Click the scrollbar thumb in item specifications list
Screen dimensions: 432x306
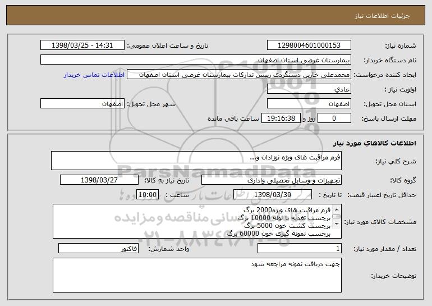(x=337, y=217)
